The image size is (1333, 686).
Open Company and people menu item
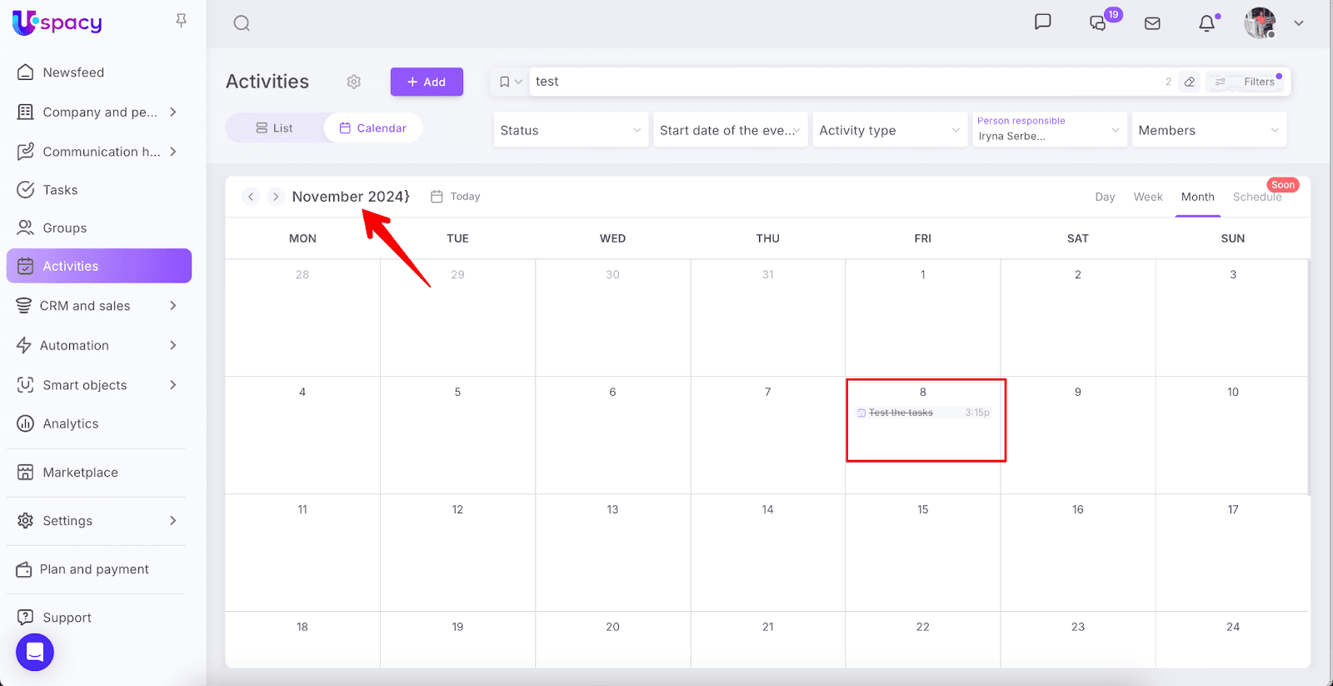coord(99,112)
